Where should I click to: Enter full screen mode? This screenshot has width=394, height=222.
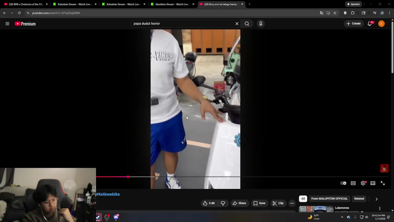point(383,183)
